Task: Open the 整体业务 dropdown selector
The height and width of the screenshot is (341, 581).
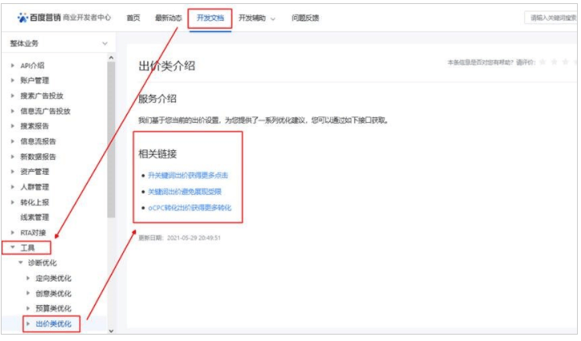Action: [x=58, y=43]
